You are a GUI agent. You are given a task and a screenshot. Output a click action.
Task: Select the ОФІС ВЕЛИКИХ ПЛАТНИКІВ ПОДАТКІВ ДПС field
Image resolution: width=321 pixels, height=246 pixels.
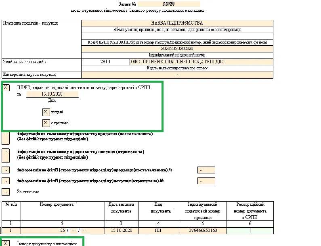point(201,62)
